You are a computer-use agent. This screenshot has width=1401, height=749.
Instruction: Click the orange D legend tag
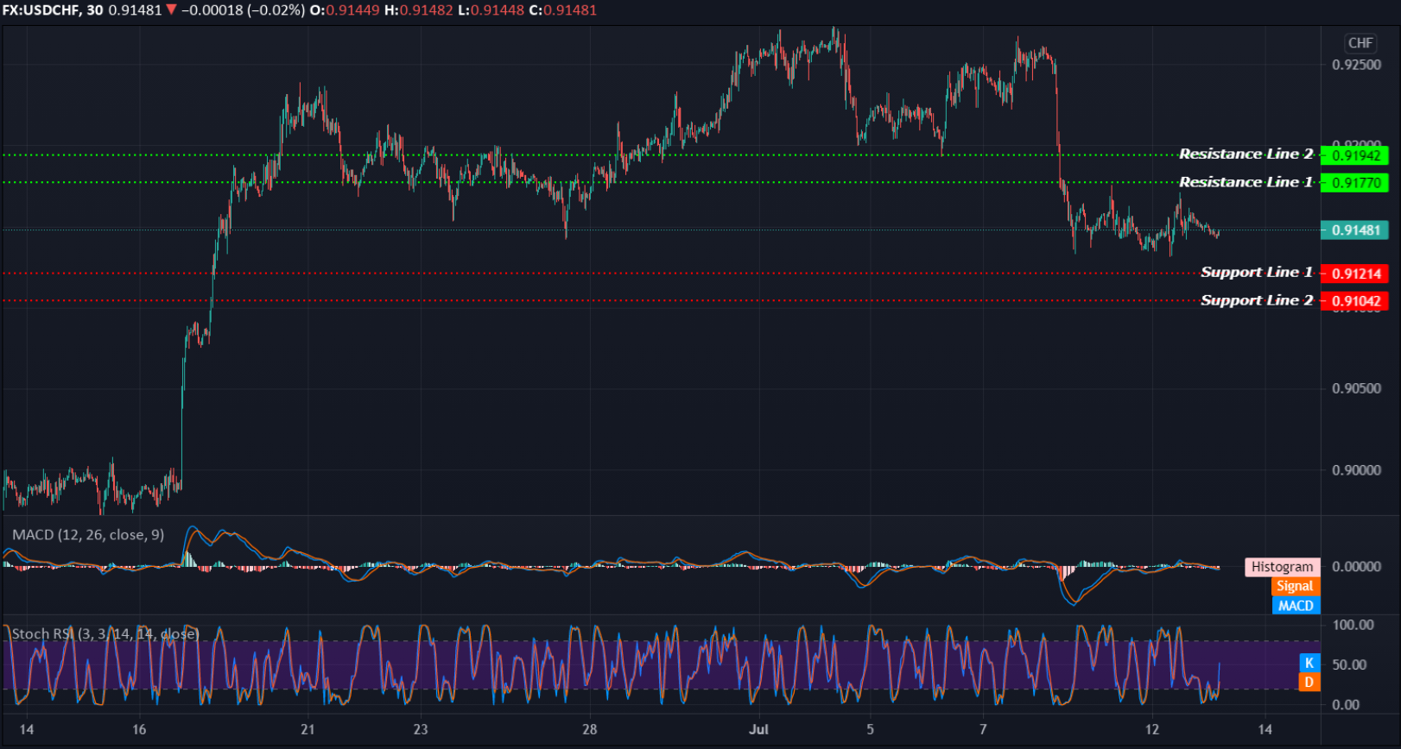(1309, 683)
